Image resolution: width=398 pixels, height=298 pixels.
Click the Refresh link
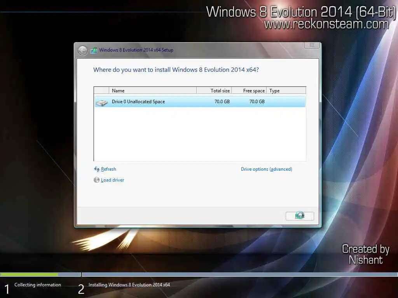click(x=108, y=169)
